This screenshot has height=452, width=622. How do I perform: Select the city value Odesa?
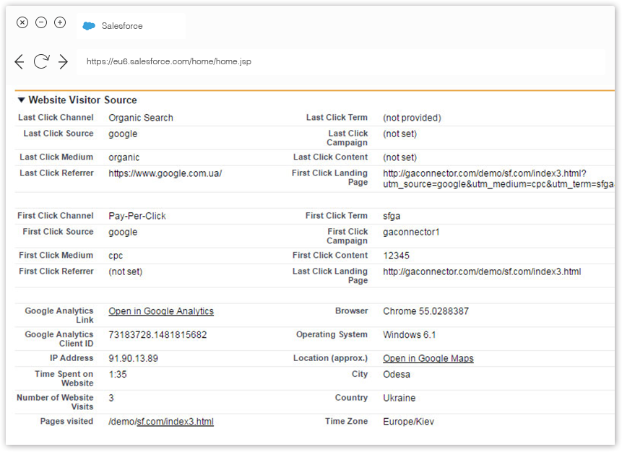click(397, 374)
